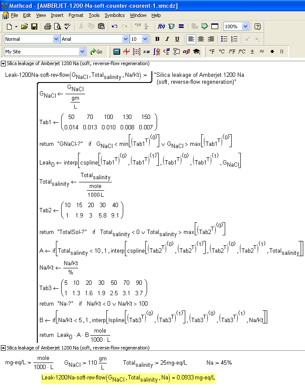Redo the last action
This screenshot has height=389, width=305.
pos(125,26)
